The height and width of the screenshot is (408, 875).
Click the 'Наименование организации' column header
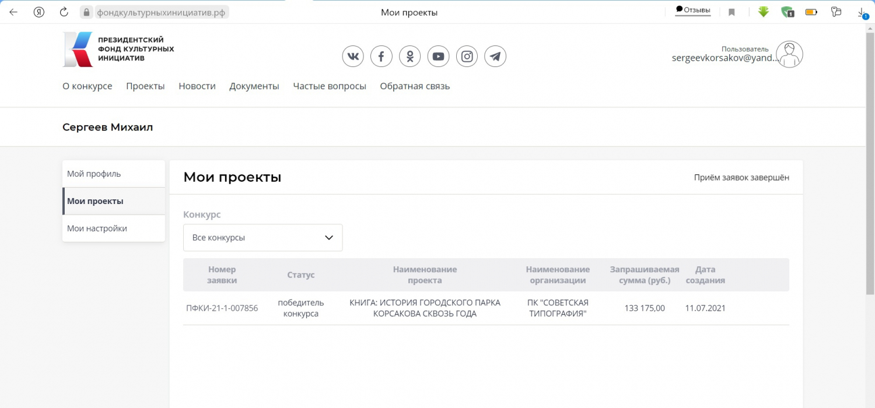tap(558, 275)
